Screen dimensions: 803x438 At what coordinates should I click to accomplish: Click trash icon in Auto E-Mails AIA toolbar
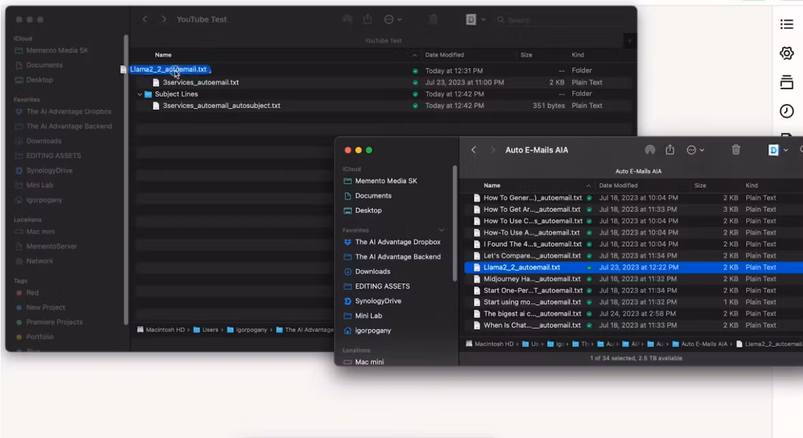pyautogui.click(x=735, y=150)
